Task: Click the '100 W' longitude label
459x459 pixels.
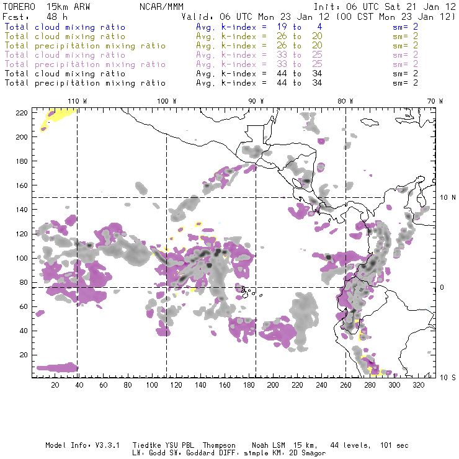Action: coord(167,101)
